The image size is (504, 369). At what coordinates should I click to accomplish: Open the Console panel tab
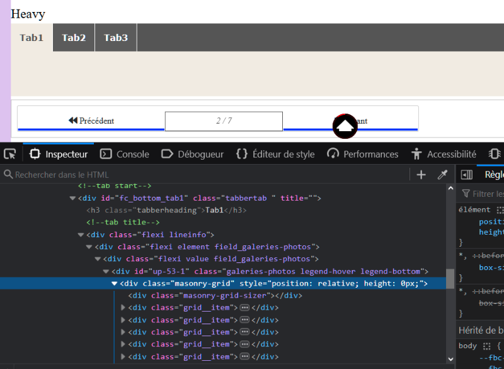[x=125, y=155]
